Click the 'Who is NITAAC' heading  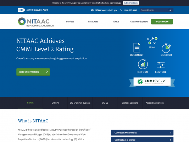(x=33, y=121)
